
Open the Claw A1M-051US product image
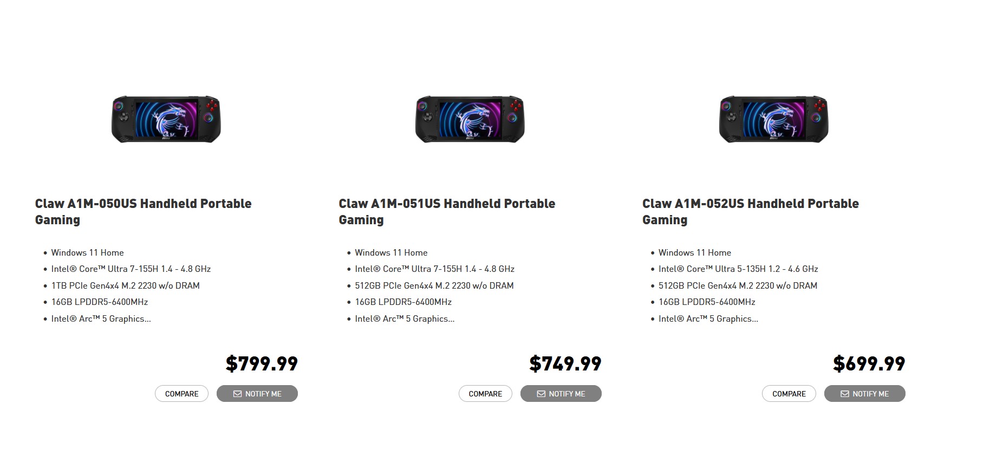point(470,119)
